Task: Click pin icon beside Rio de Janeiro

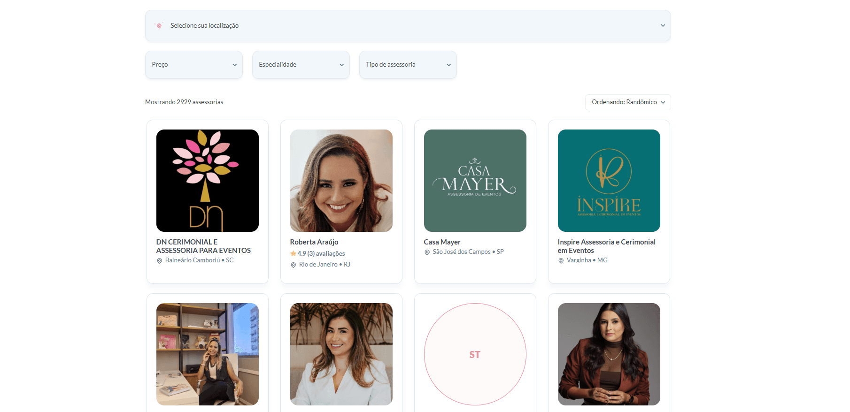Action: click(x=294, y=265)
